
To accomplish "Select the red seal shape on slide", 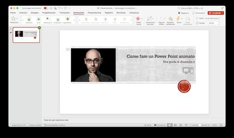I will click(x=184, y=86).
